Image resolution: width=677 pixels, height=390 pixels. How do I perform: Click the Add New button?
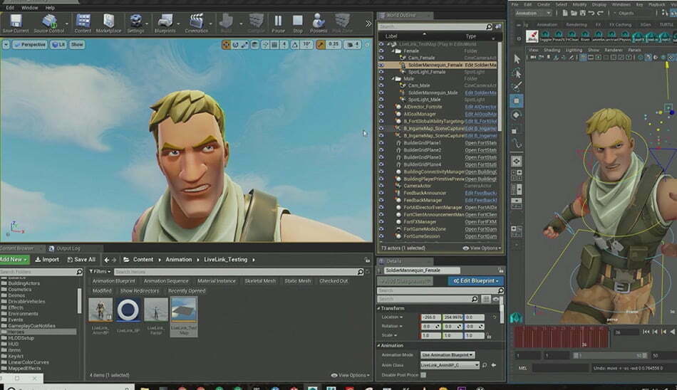[x=14, y=260]
